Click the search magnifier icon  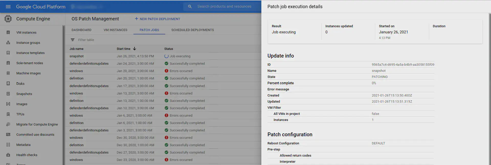tap(190, 6)
